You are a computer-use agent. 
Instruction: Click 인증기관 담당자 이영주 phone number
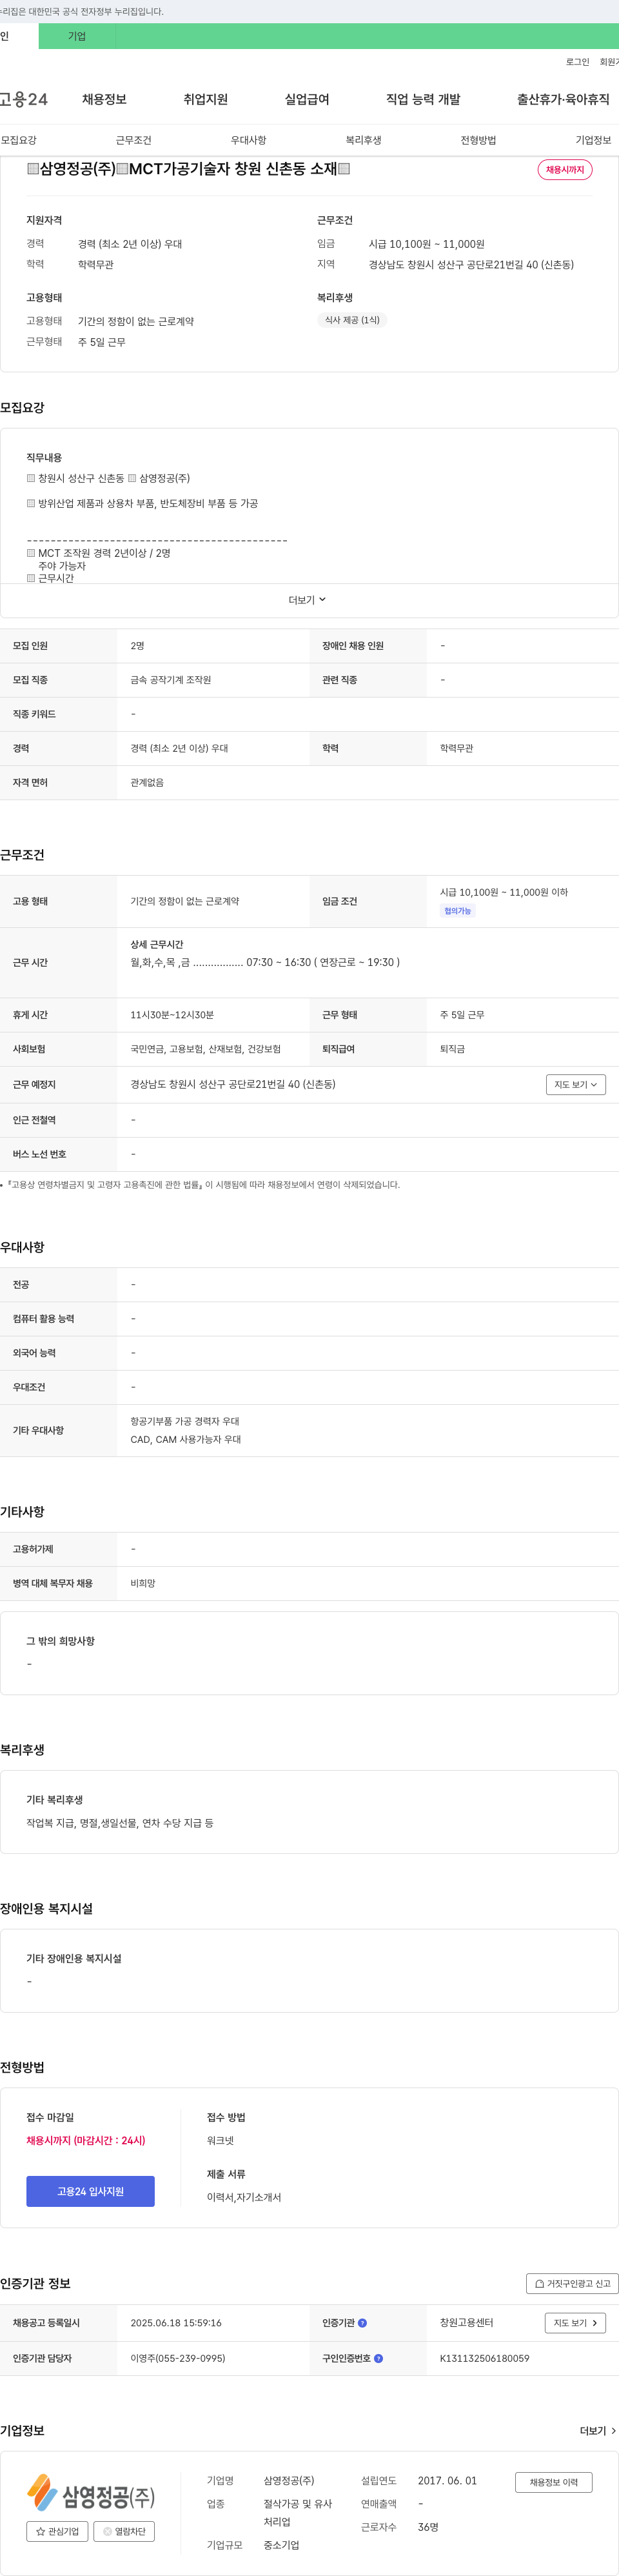[x=178, y=2358]
